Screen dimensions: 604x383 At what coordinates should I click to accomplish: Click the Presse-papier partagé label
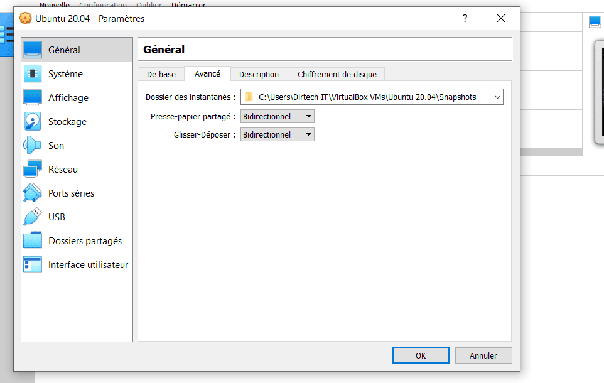pos(193,116)
